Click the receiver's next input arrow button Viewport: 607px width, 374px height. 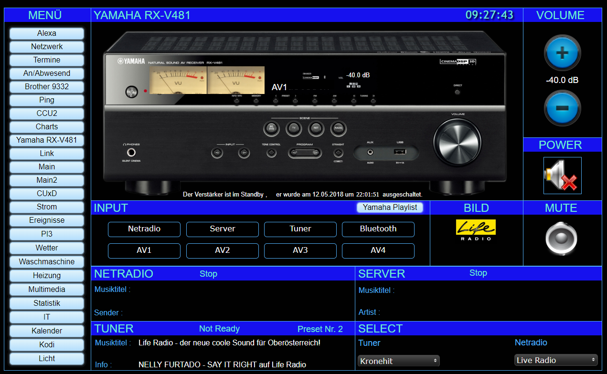tap(244, 153)
